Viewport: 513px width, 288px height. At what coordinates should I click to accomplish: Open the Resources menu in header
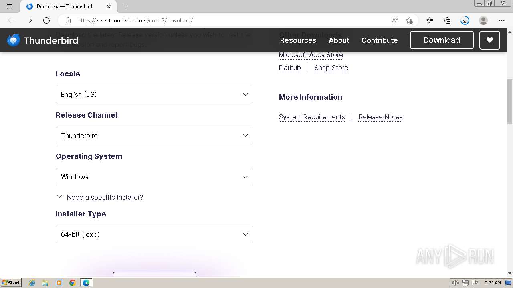click(298, 40)
